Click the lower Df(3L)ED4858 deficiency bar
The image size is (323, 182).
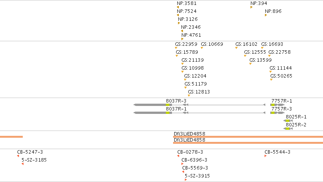coord(248,143)
